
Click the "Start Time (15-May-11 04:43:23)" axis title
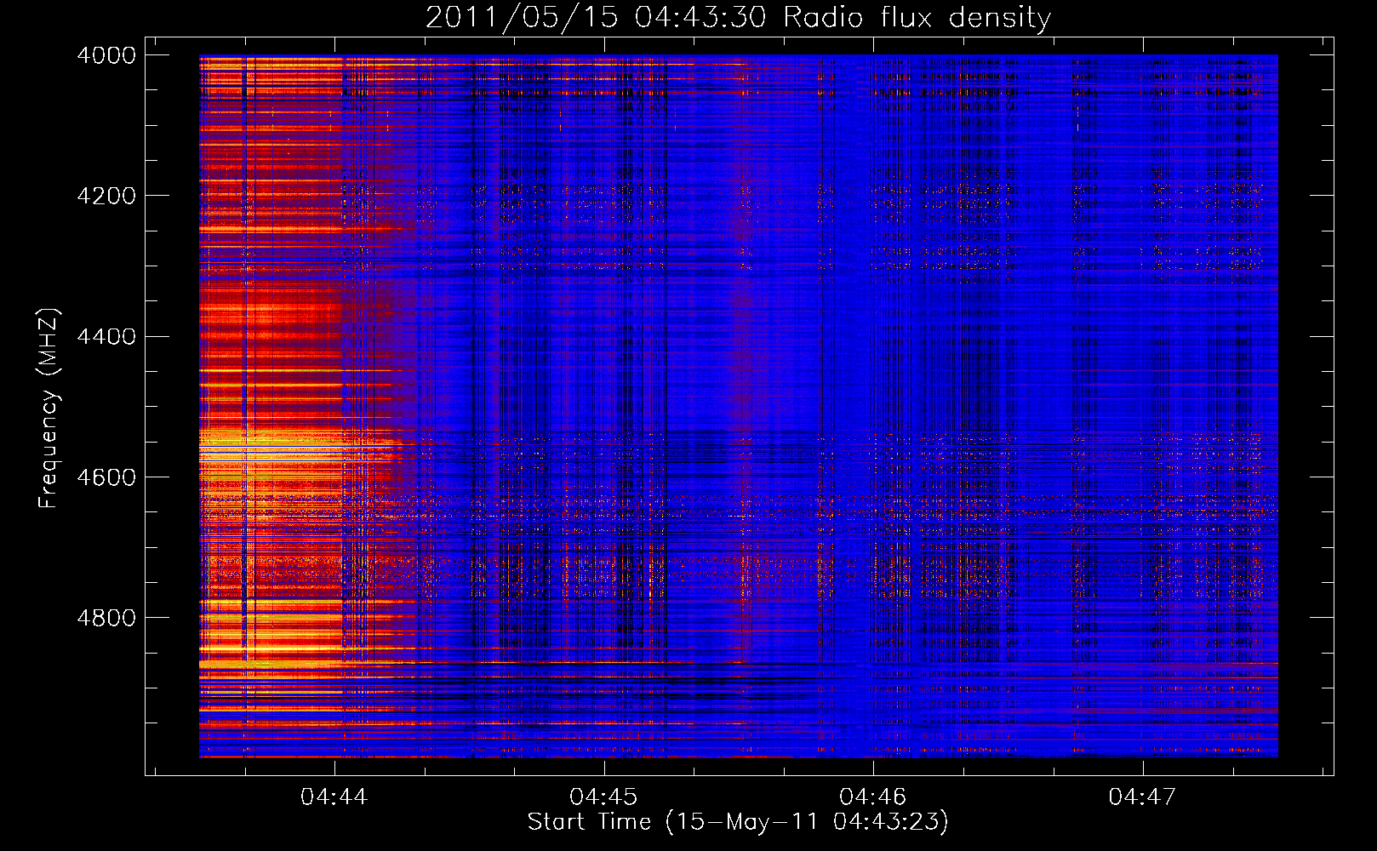tap(738, 822)
